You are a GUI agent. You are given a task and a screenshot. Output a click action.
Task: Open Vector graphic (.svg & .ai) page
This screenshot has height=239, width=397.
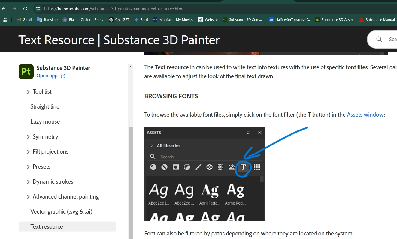61,211
